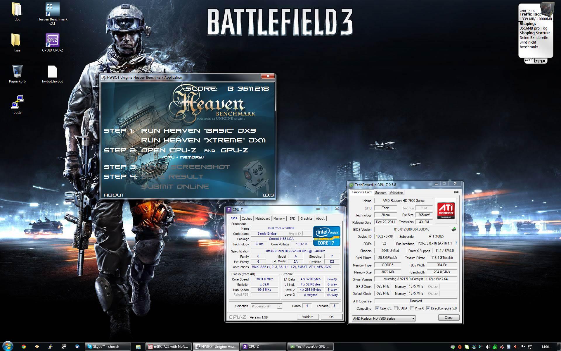The width and height of the screenshot is (561, 351).
Task: Click the network connection tray icon
Action: click(x=530, y=347)
